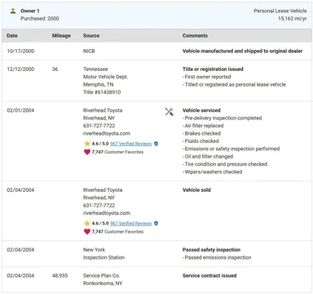Click 'New York' inspection source name
313x294 pixels.
94,250
